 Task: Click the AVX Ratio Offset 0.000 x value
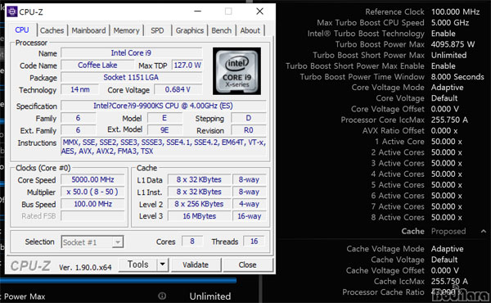(x=444, y=131)
